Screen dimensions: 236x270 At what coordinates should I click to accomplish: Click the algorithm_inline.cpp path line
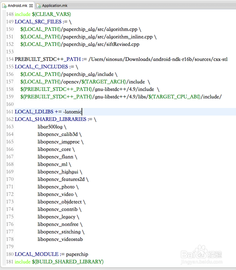pos(88,37)
